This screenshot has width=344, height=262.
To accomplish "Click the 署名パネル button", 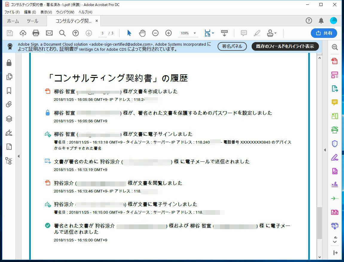I will click(x=232, y=47).
